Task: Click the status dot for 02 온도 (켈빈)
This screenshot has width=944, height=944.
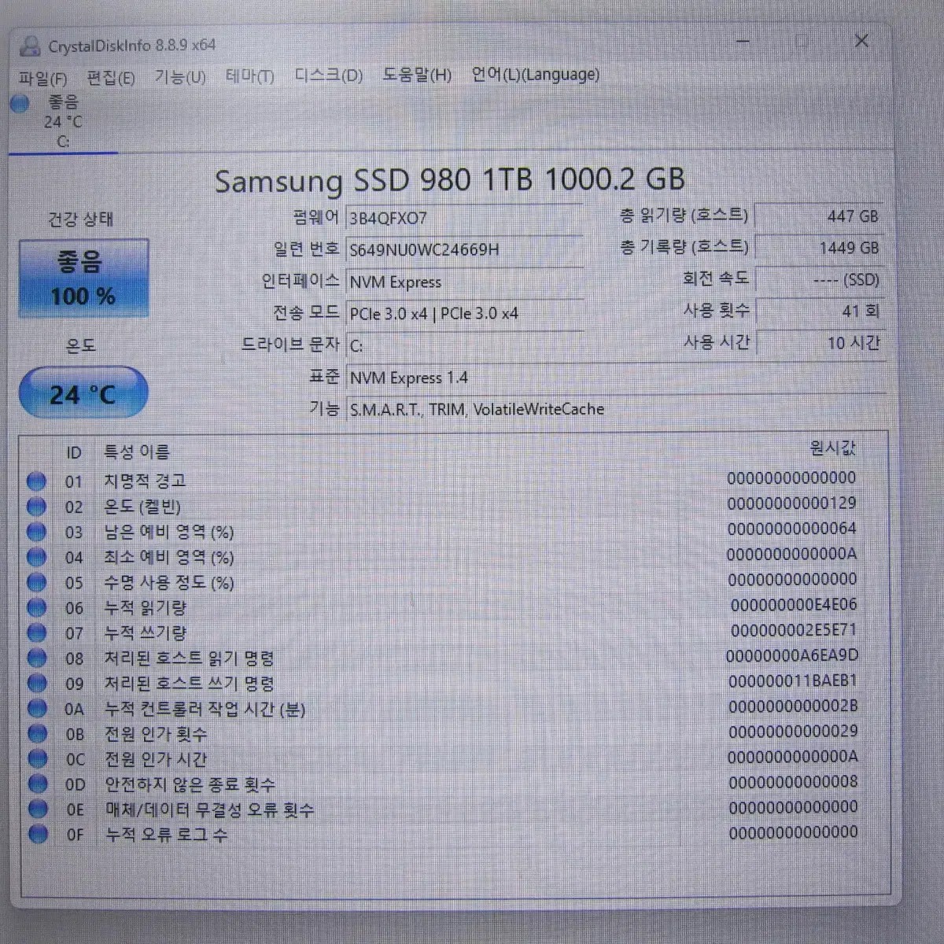Action: point(36,507)
